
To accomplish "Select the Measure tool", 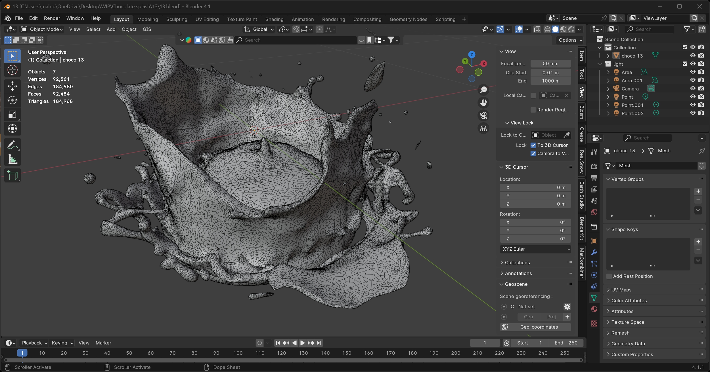I will 12,159.
